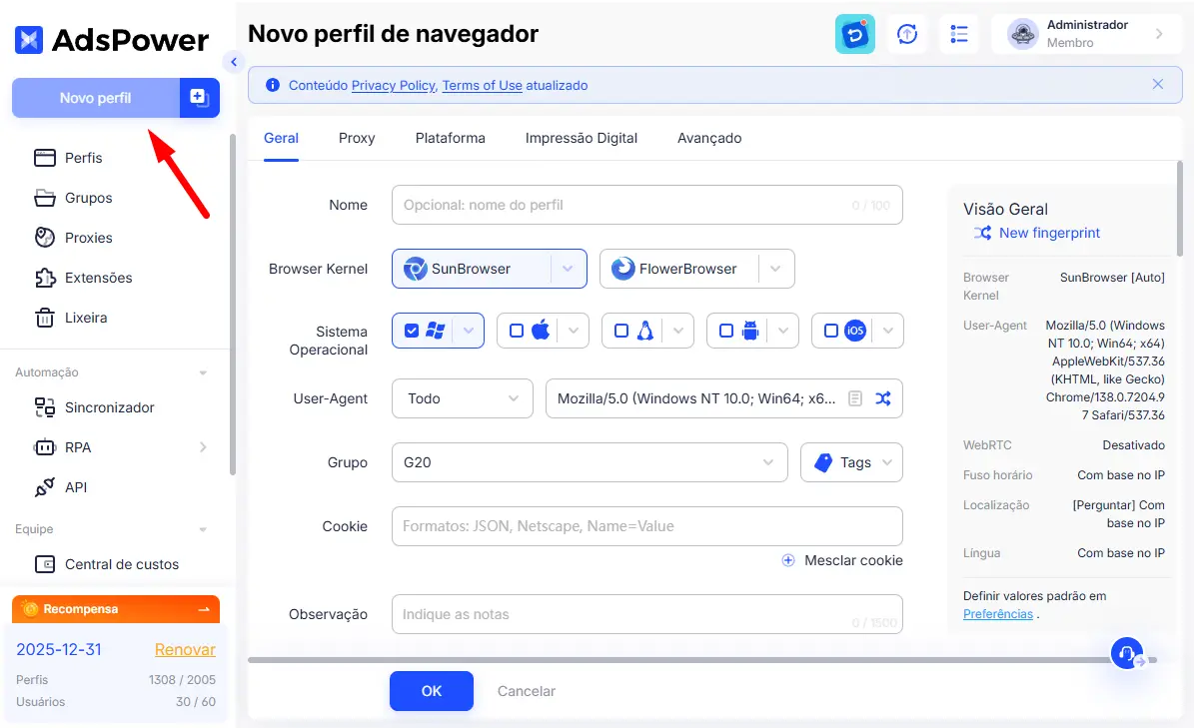Open the API item

[61, 487]
